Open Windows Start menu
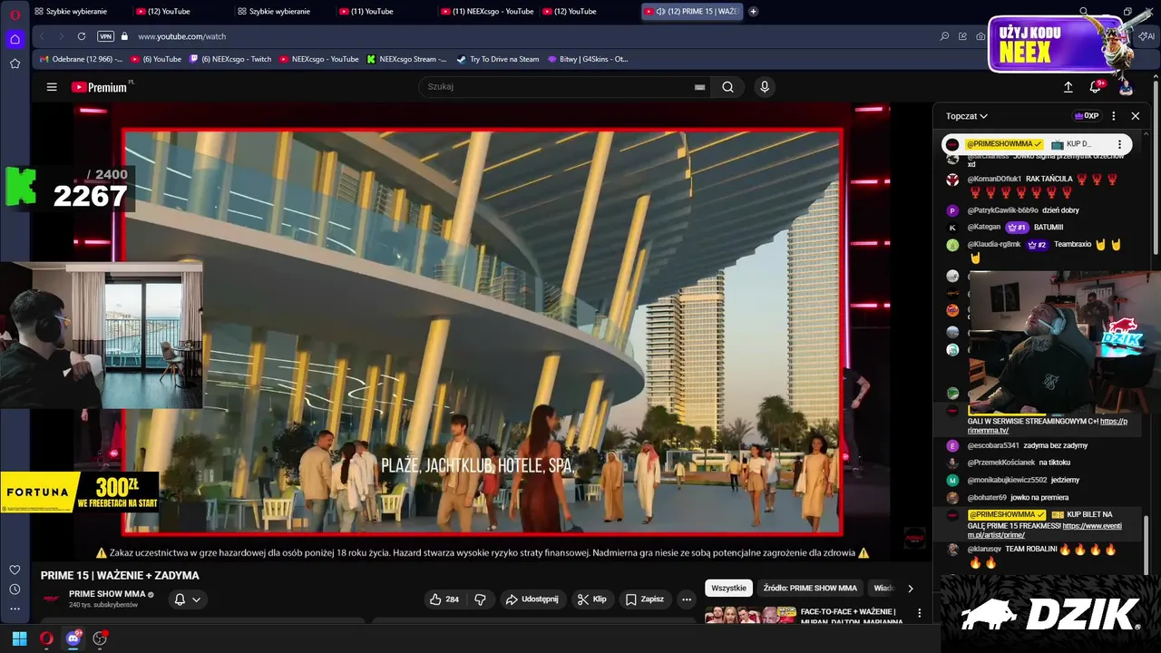This screenshot has width=1161, height=653. tap(19, 638)
